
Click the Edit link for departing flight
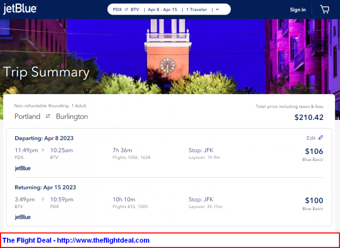click(x=311, y=138)
